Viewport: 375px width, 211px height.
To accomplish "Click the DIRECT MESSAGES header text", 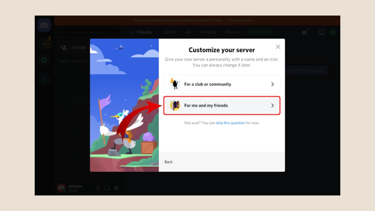I will click(x=74, y=61).
